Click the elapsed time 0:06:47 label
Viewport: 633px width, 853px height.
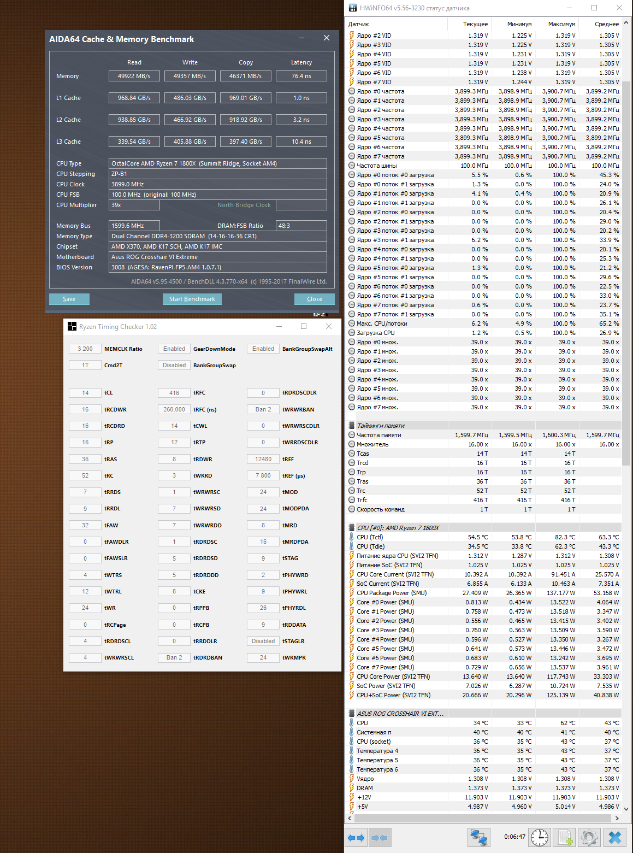pos(514,837)
